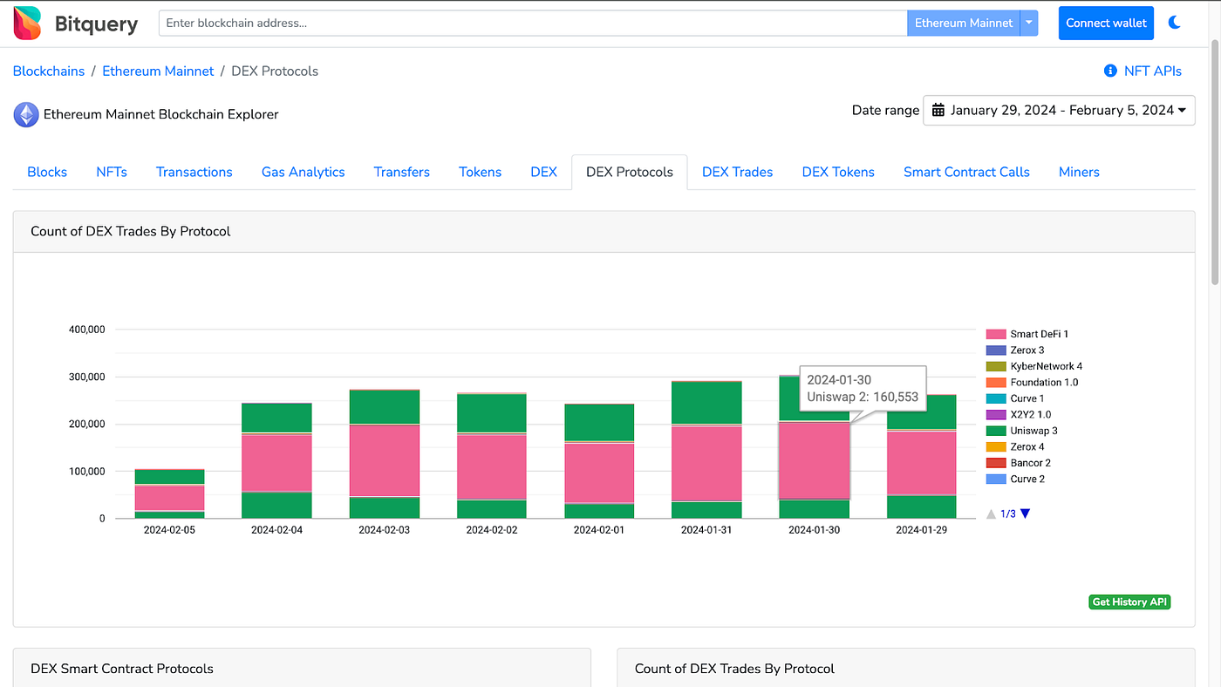This screenshot has width=1221, height=687.
Task: Click the gray up arrow in legend pagination
Action: pos(991,514)
